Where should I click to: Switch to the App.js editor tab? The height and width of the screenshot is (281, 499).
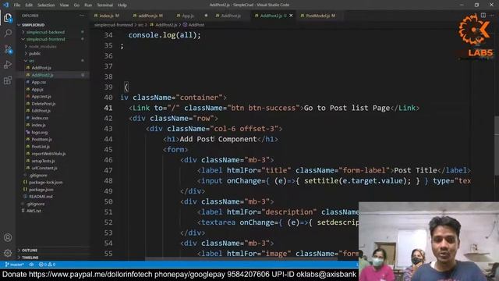(x=188, y=16)
